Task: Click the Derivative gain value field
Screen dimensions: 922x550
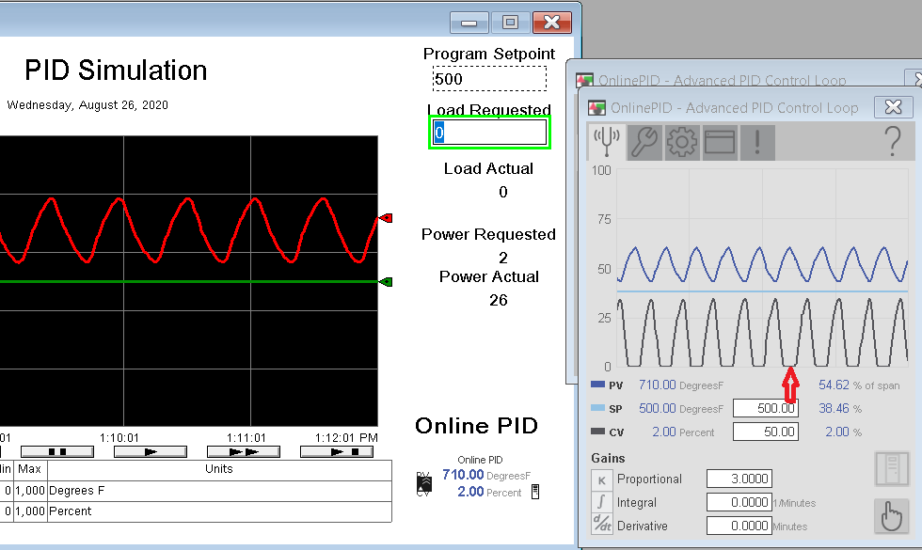Action: pyautogui.click(x=739, y=526)
